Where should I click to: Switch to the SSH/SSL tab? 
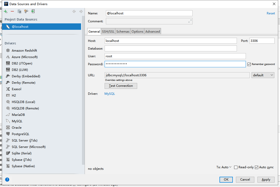coord(108,31)
